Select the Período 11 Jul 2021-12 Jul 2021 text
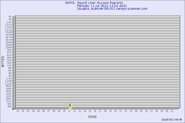This screenshot has height=123, width=185. pos(102,6)
